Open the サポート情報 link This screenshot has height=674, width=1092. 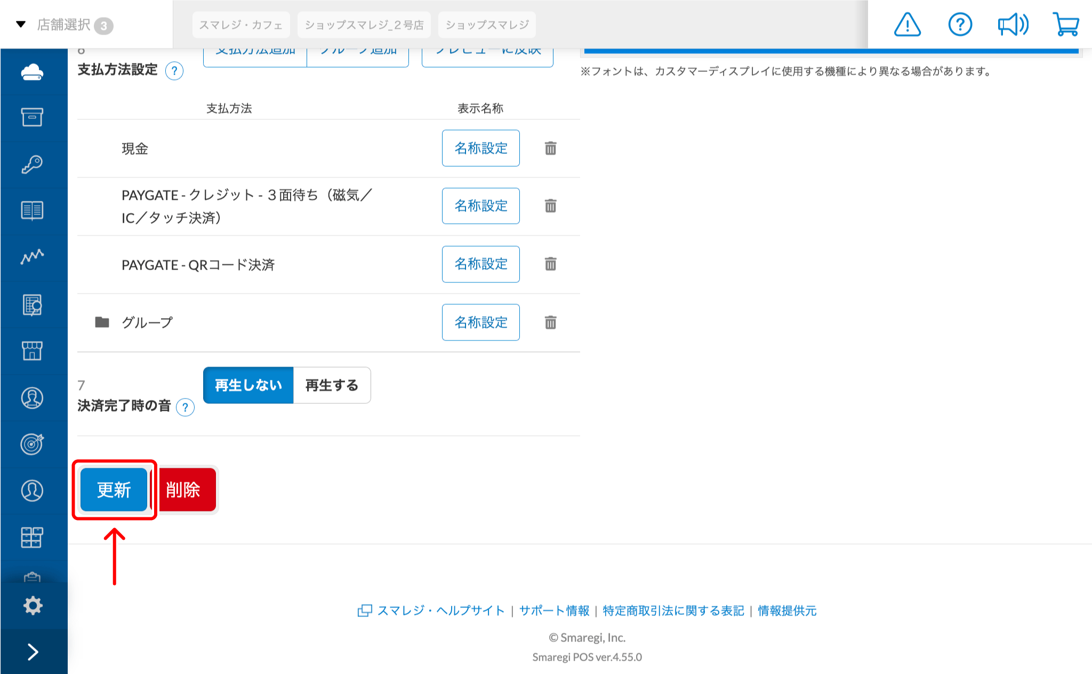pos(554,611)
